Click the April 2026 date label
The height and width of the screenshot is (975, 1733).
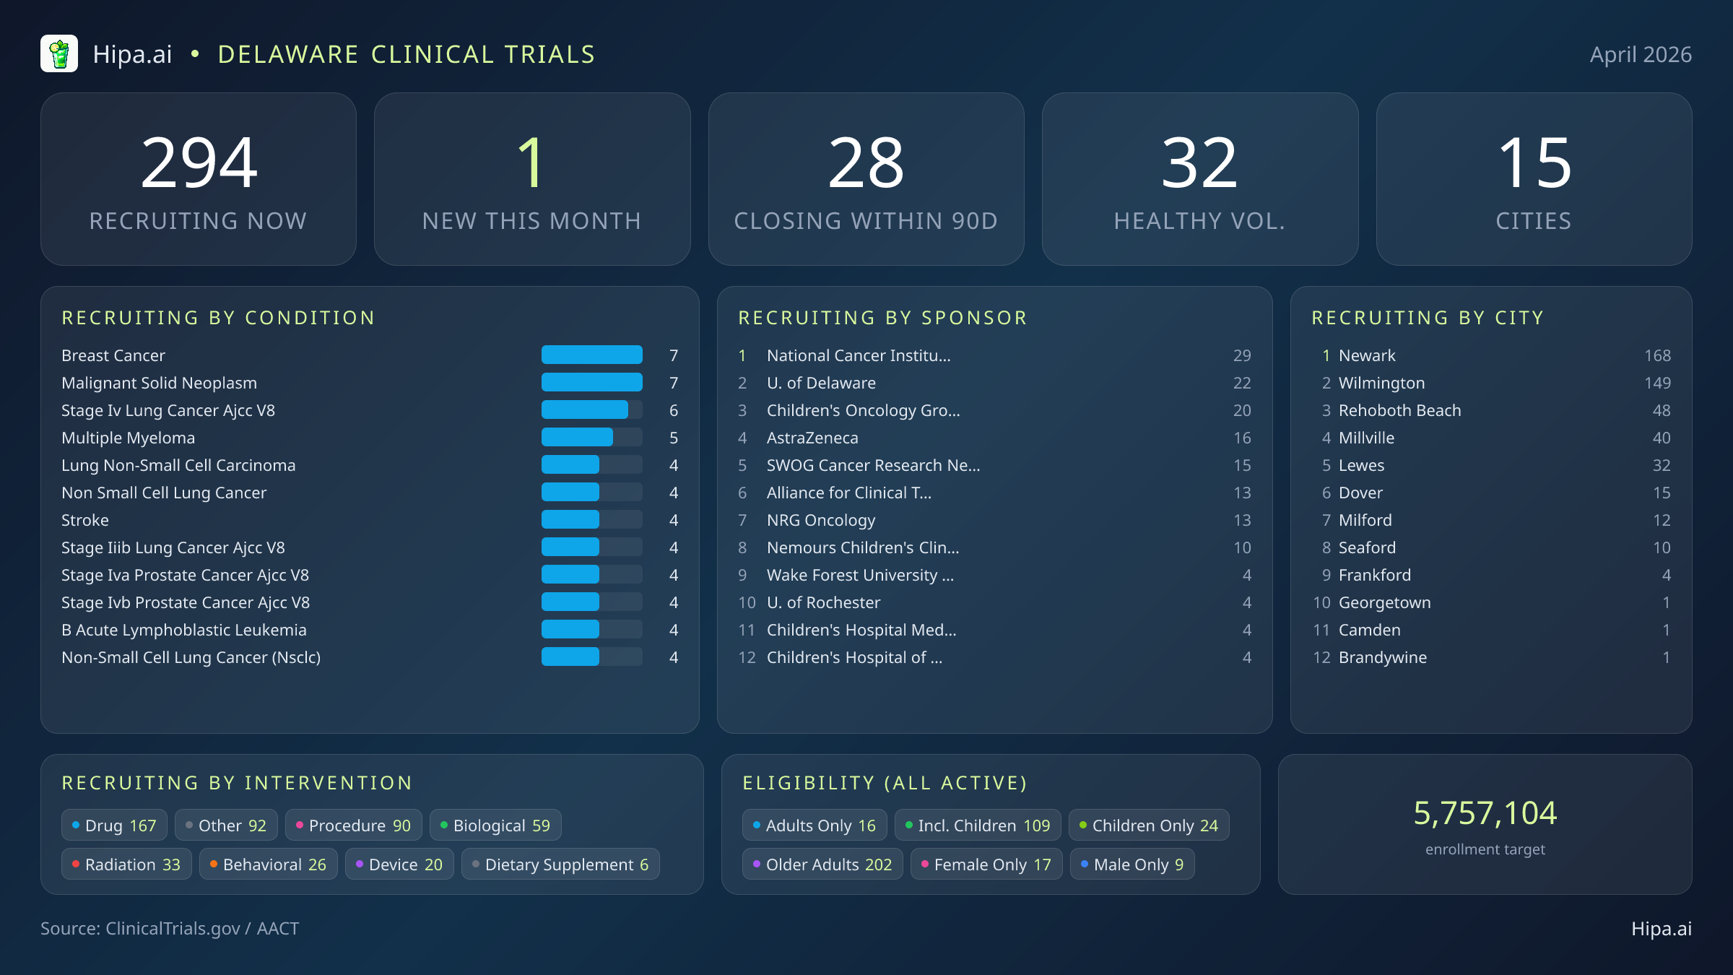[x=1641, y=54]
